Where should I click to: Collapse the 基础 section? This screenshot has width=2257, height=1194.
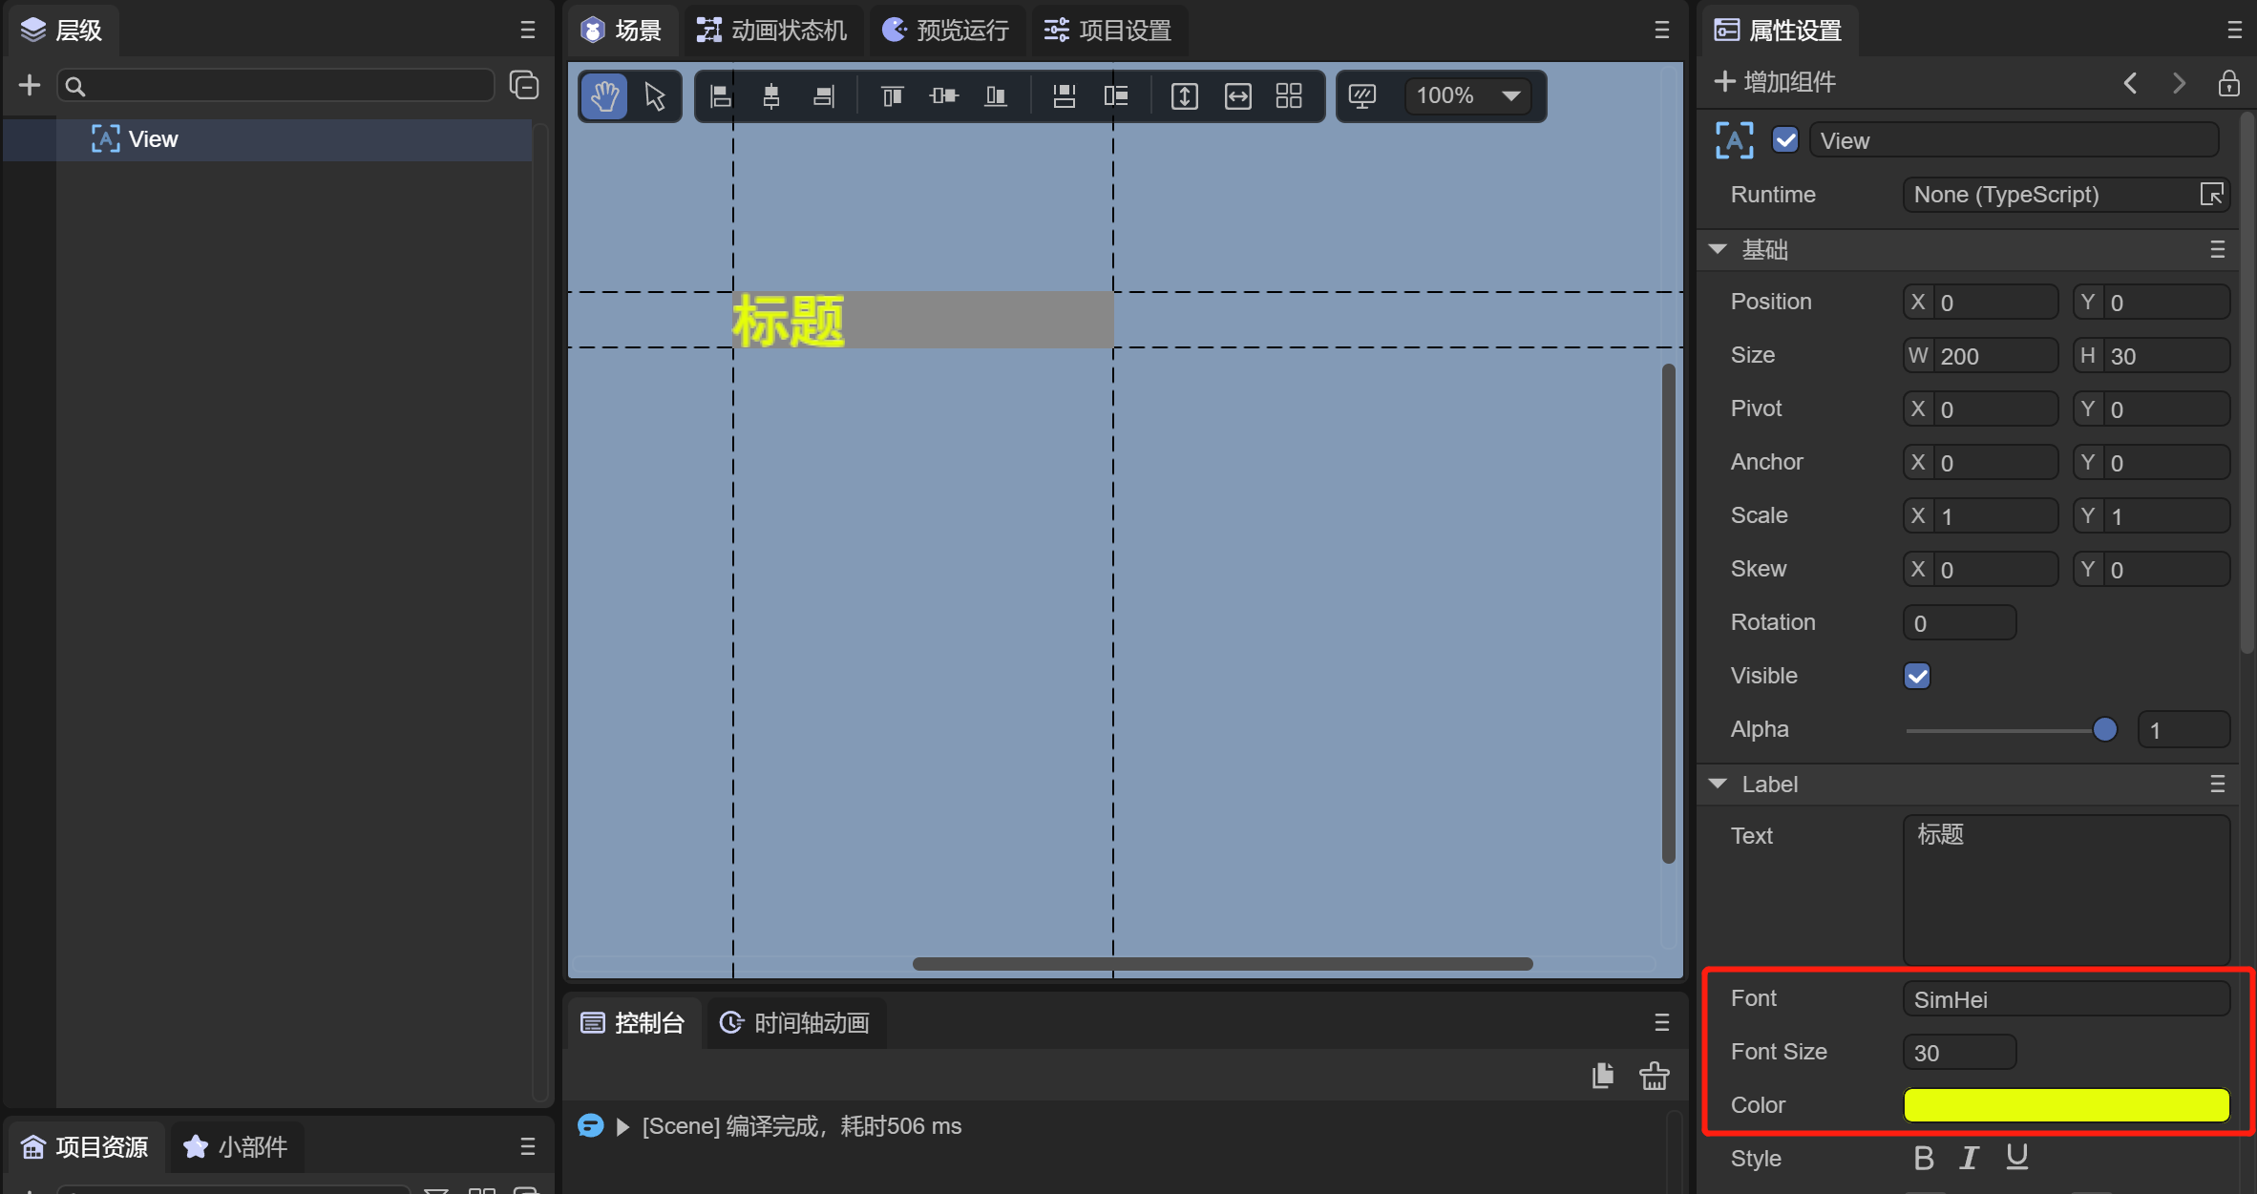point(1718,249)
